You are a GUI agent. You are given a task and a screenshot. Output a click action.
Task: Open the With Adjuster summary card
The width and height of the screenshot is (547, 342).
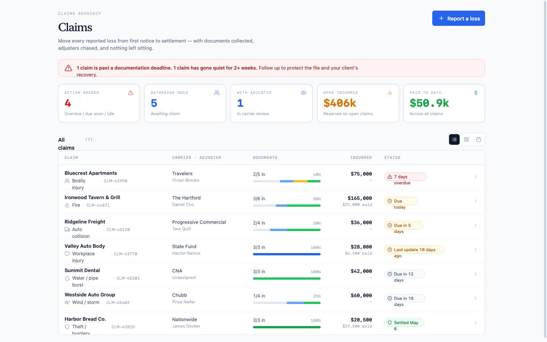click(x=272, y=103)
